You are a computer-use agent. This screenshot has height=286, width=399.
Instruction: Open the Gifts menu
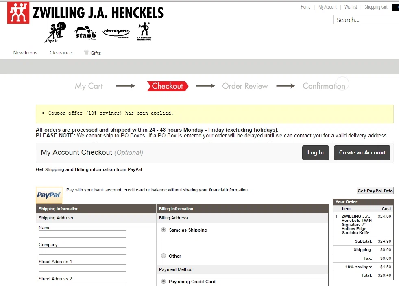[x=96, y=53]
